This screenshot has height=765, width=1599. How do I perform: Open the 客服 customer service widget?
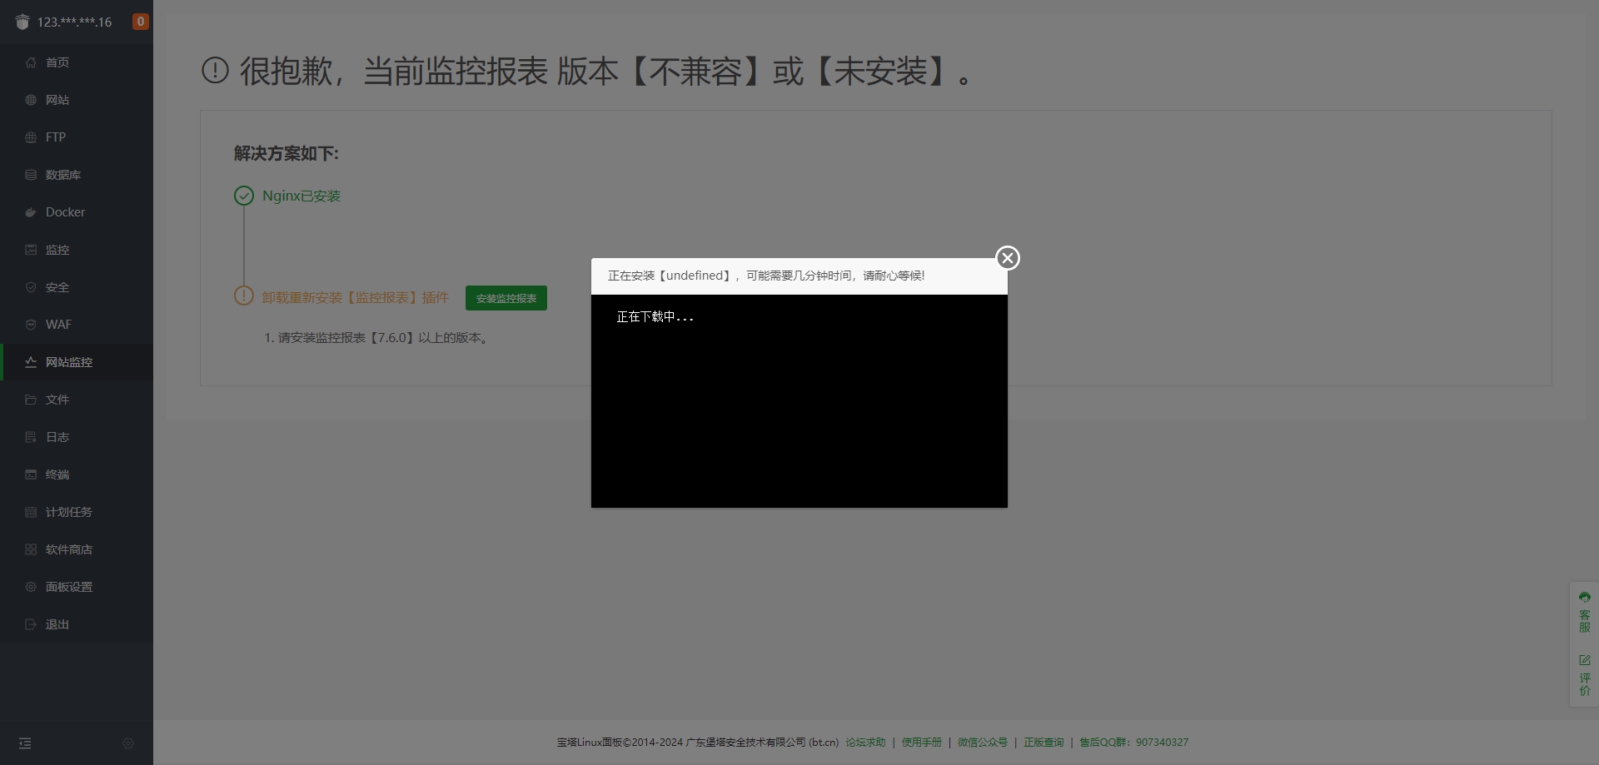(1585, 612)
